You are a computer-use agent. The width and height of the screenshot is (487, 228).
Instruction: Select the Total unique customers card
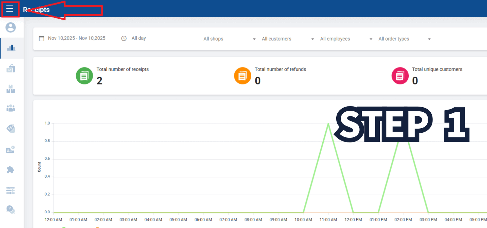coord(427,76)
